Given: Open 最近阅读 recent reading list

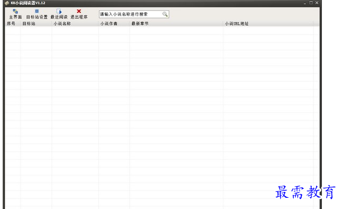Looking at the screenshot, I should tap(59, 14).
